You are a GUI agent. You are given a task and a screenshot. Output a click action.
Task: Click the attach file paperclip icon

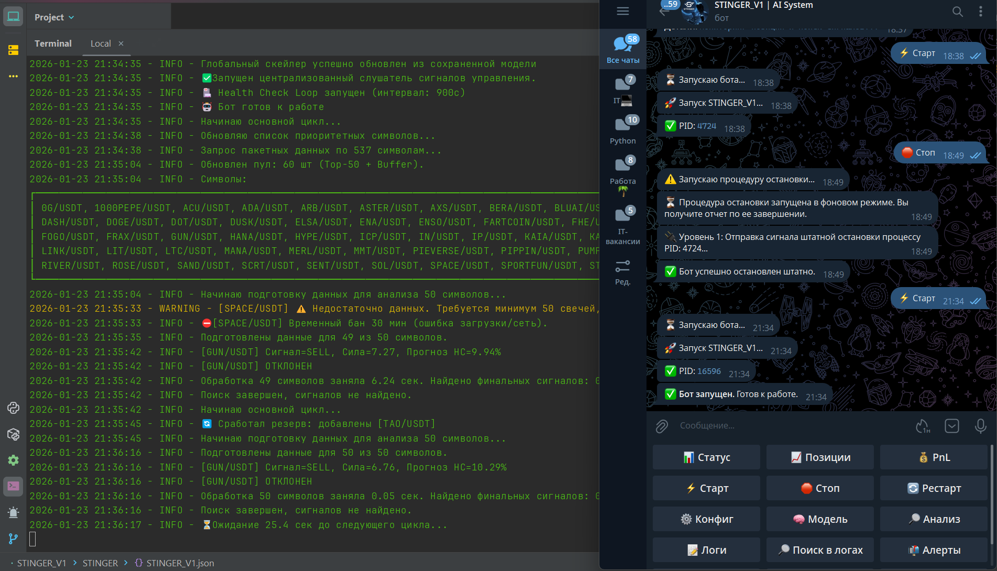click(662, 426)
